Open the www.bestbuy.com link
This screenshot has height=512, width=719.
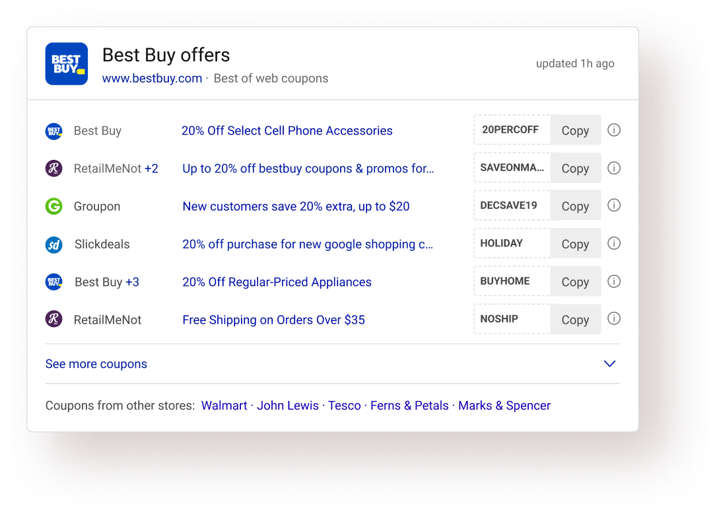tap(152, 79)
